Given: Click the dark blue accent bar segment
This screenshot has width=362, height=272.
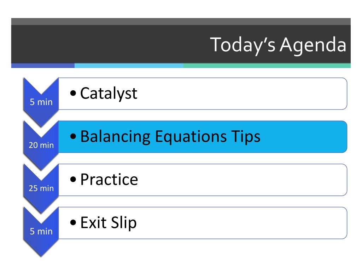Looking at the screenshot, I should (43, 66).
